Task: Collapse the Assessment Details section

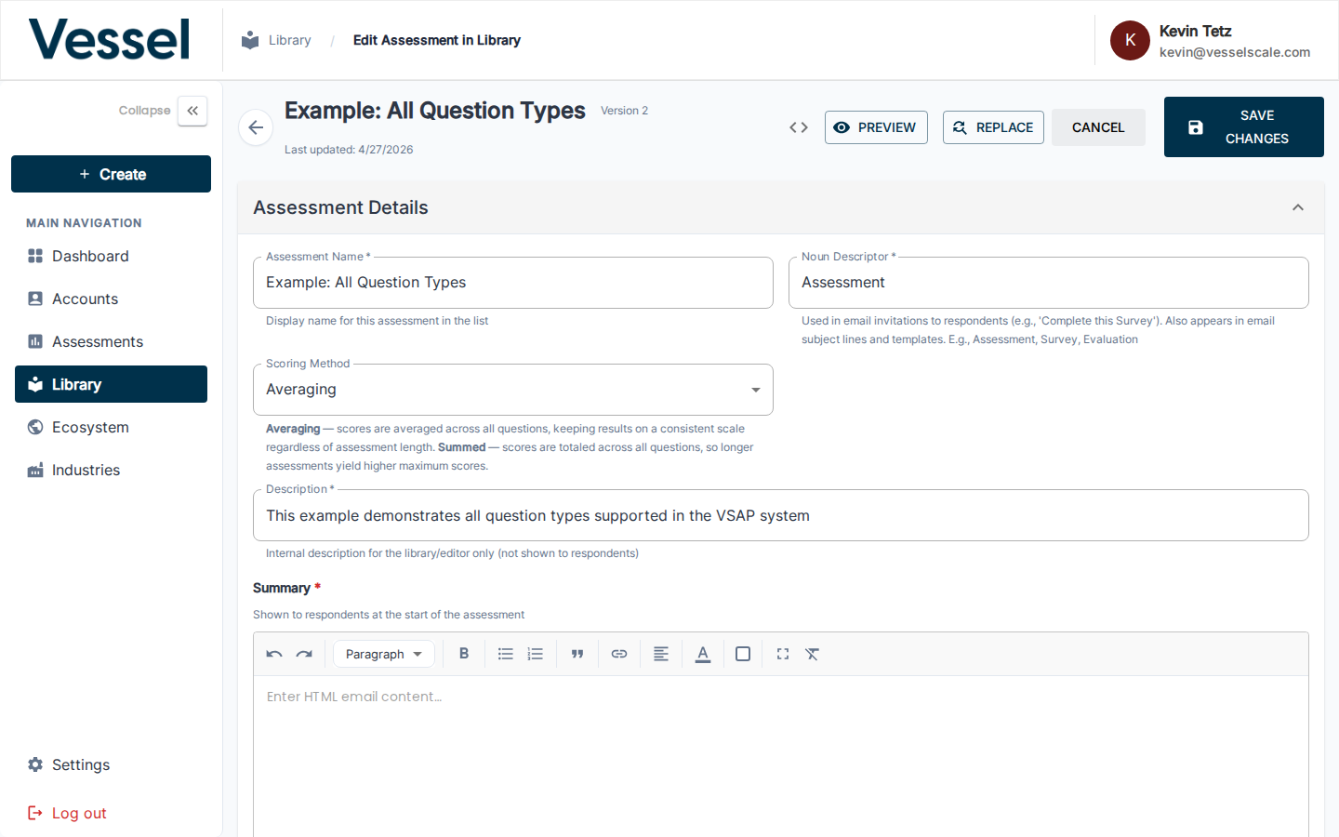Action: click(1298, 207)
